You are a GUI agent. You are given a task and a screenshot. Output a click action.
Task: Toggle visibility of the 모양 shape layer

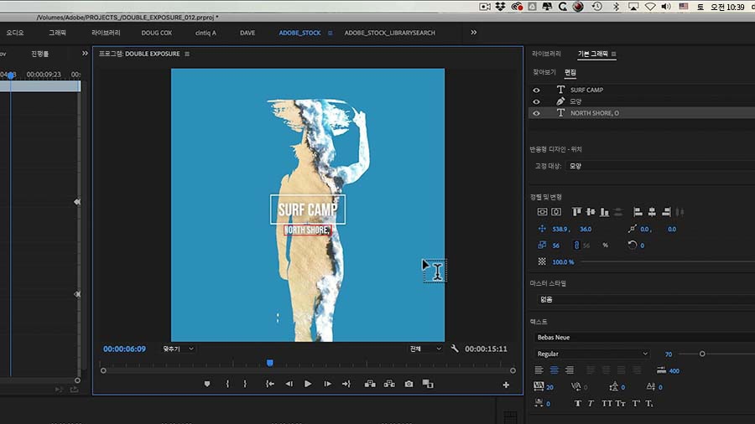tap(537, 101)
